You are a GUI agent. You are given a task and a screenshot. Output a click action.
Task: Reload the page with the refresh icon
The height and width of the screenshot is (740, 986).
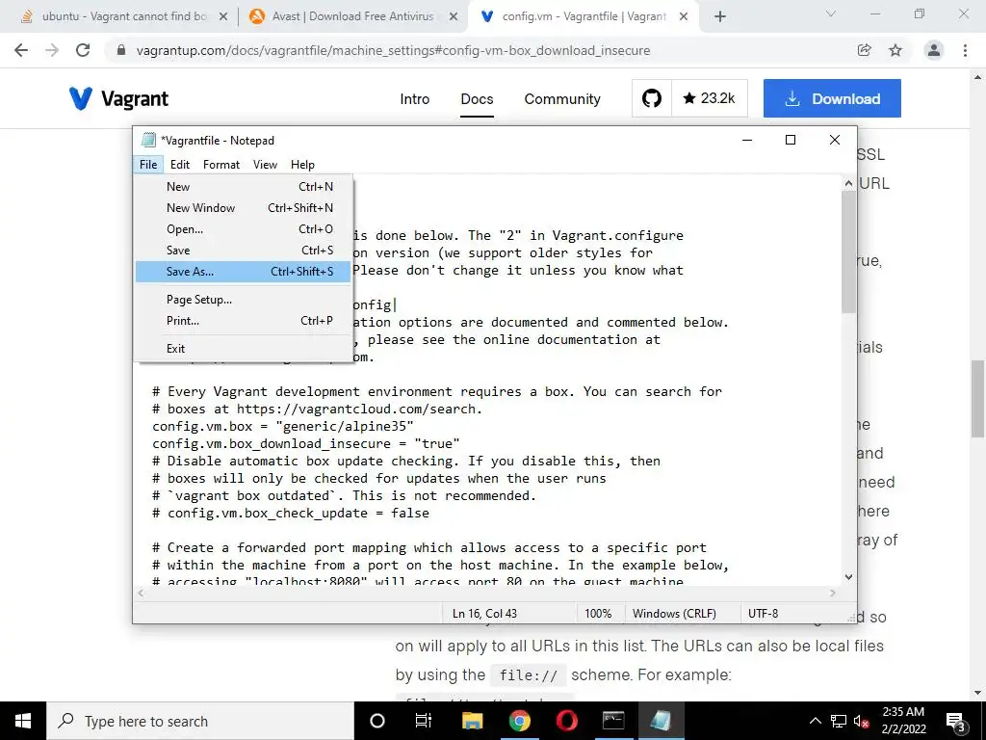coord(83,50)
